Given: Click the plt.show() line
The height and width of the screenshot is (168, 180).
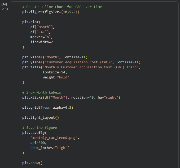Looking at the screenshot, I should click(32, 163).
